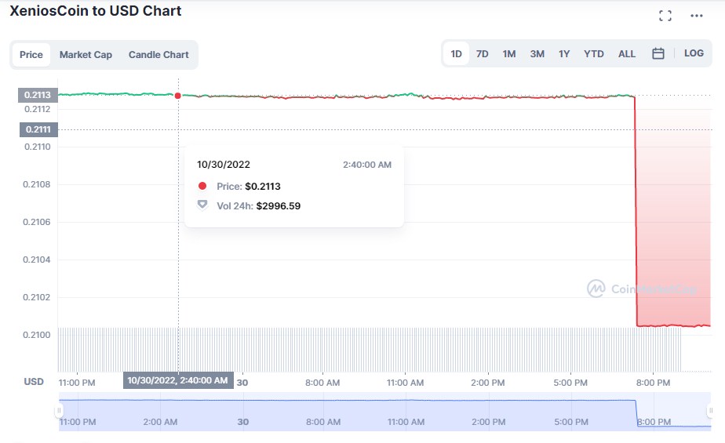Click the red price dot in tooltip
The width and height of the screenshot is (725, 443).
(202, 186)
